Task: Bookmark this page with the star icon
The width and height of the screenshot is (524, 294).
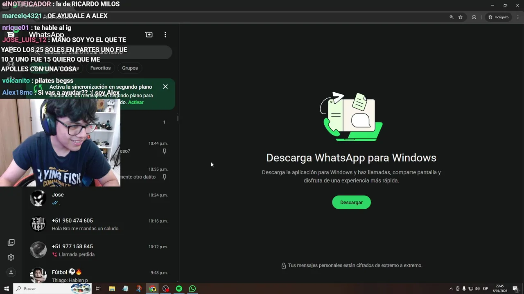Action: coord(461,17)
